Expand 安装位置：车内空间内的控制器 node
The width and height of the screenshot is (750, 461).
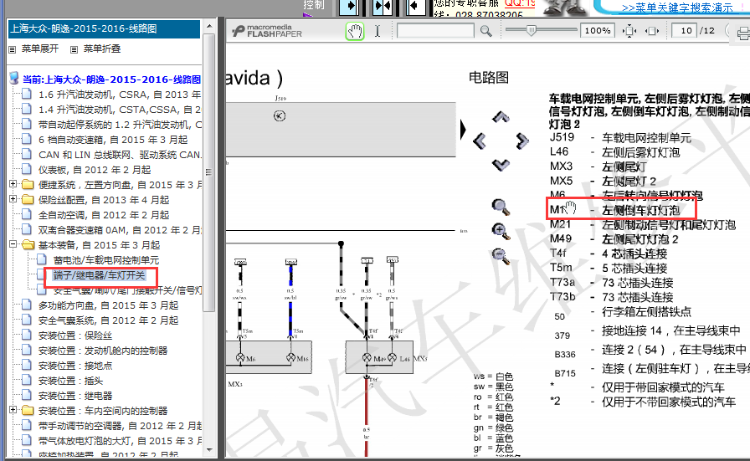(13, 410)
